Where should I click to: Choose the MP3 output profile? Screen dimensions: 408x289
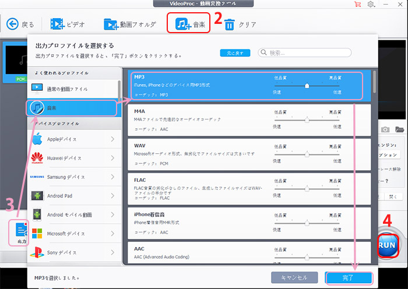(249, 86)
